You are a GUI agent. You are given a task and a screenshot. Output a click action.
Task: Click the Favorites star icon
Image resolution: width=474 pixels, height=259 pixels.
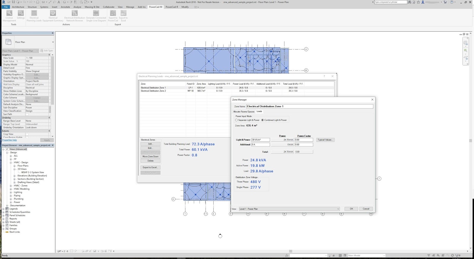[418, 2]
